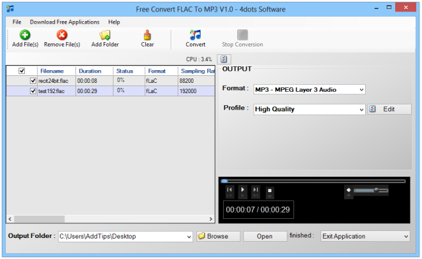
Task: Open the when-finished Exit Application dropdown
Action: (365, 236)
